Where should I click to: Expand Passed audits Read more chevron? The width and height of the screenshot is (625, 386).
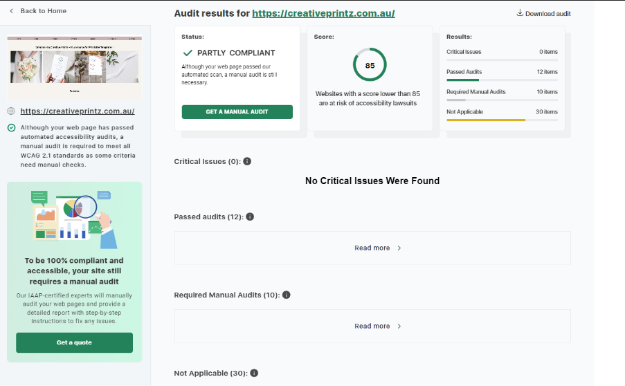[399, 248]
